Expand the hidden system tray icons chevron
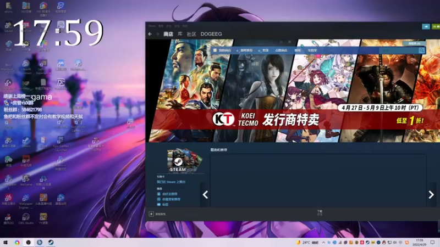The height and width of the screenshot is (247, 440). pyautogui.click(x=323, y=243)
